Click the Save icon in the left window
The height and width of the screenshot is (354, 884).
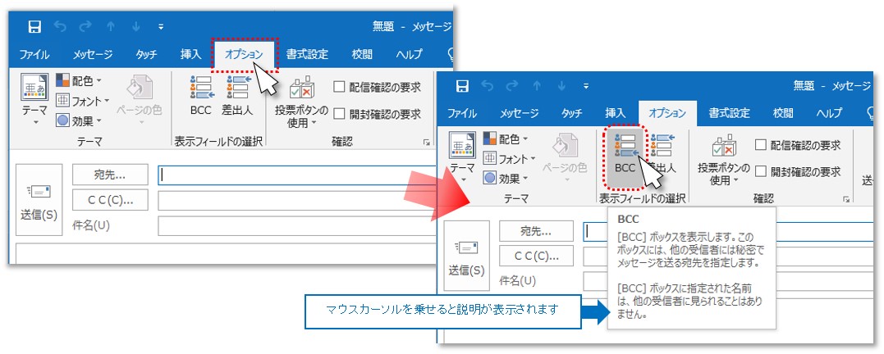click(x=34, y=27)
